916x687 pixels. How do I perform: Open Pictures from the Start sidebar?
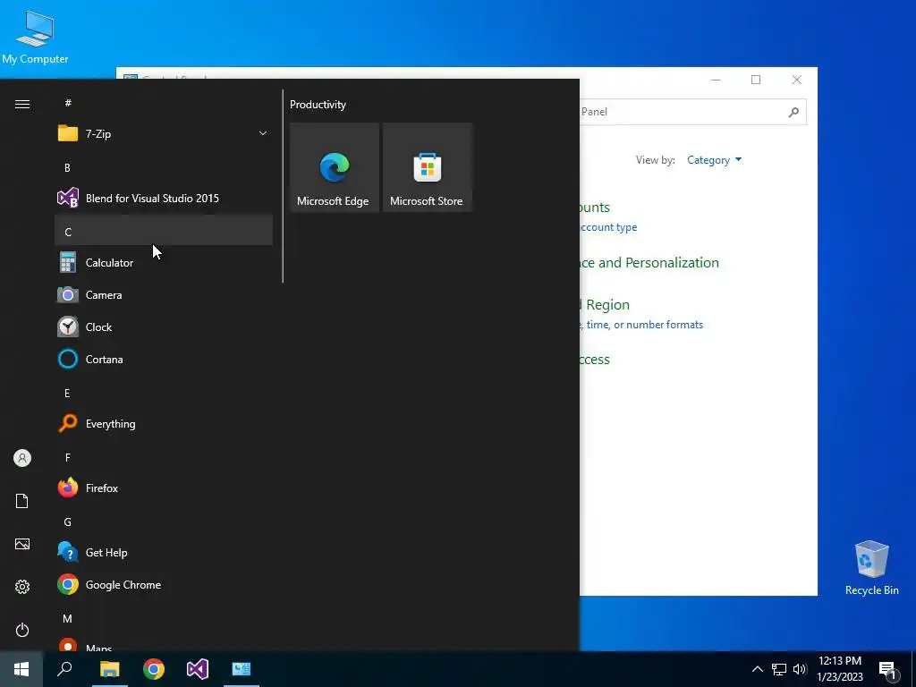(x=22, y=544)
